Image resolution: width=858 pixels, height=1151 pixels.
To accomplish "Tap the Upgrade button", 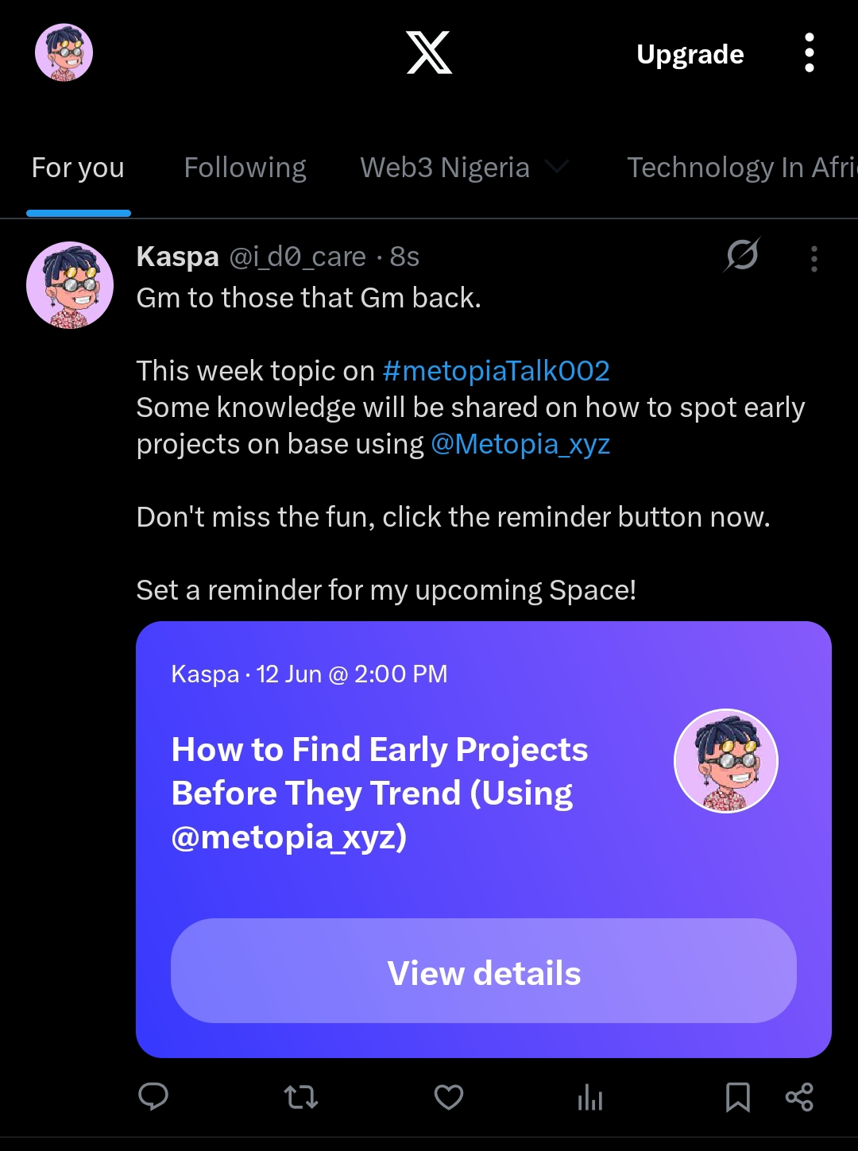I will (x=690, y=54).
